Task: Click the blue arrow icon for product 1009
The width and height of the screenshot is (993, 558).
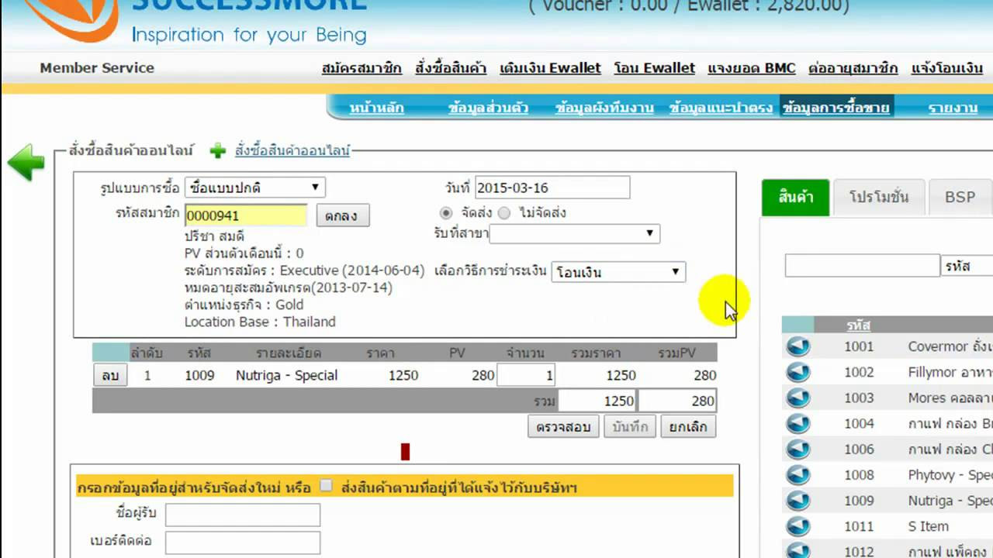Action: (x=798, y=501)
